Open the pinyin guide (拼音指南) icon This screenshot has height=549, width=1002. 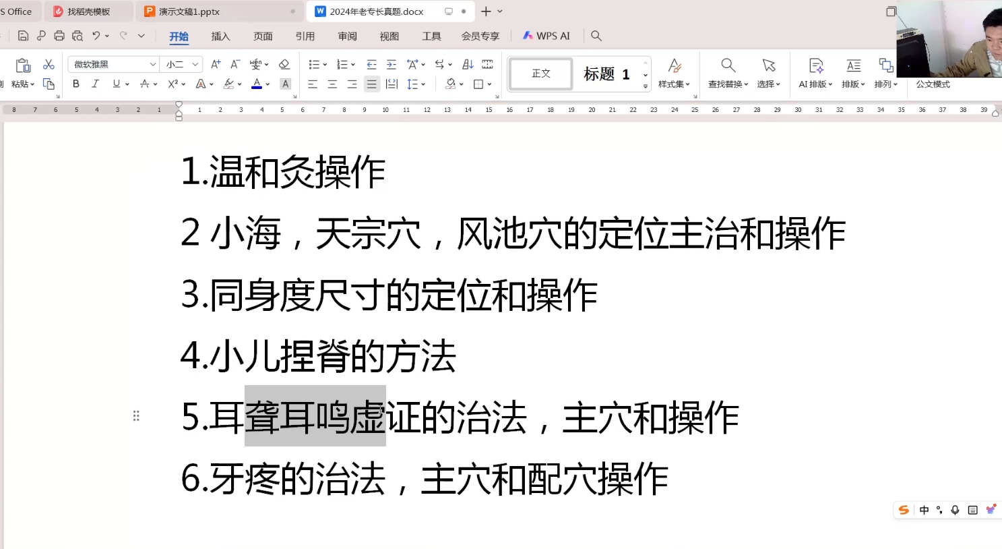click(256, 63)
